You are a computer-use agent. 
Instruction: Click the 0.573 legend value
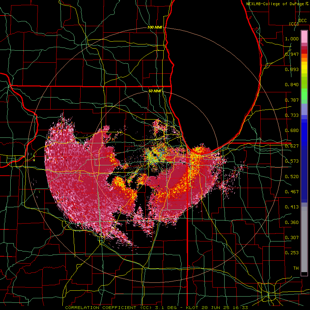tap(292, 161)
